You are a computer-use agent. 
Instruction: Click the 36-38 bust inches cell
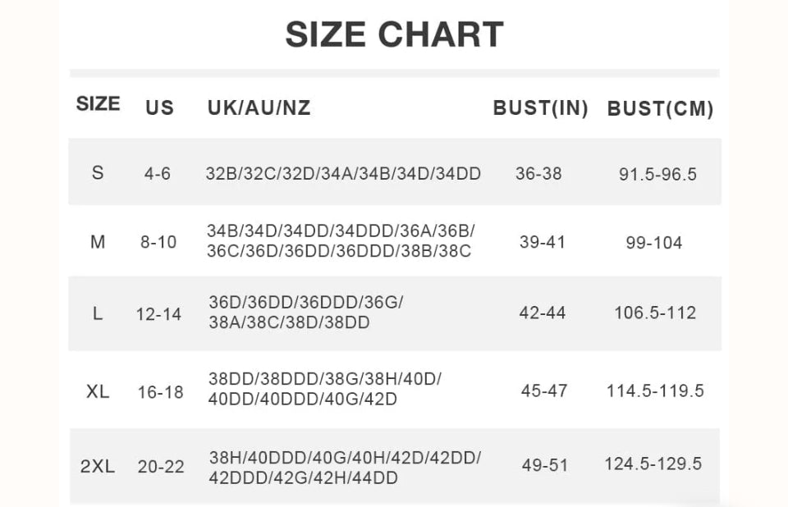coord(538,174)
